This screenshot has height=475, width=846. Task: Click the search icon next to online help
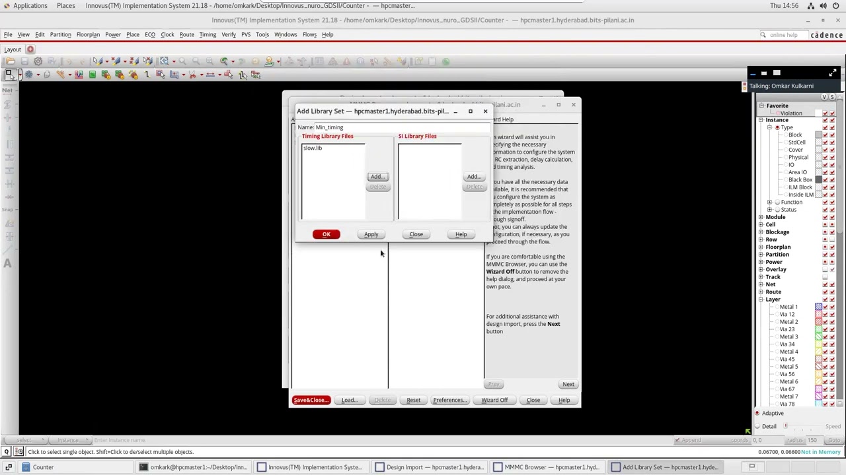point(763,35)
